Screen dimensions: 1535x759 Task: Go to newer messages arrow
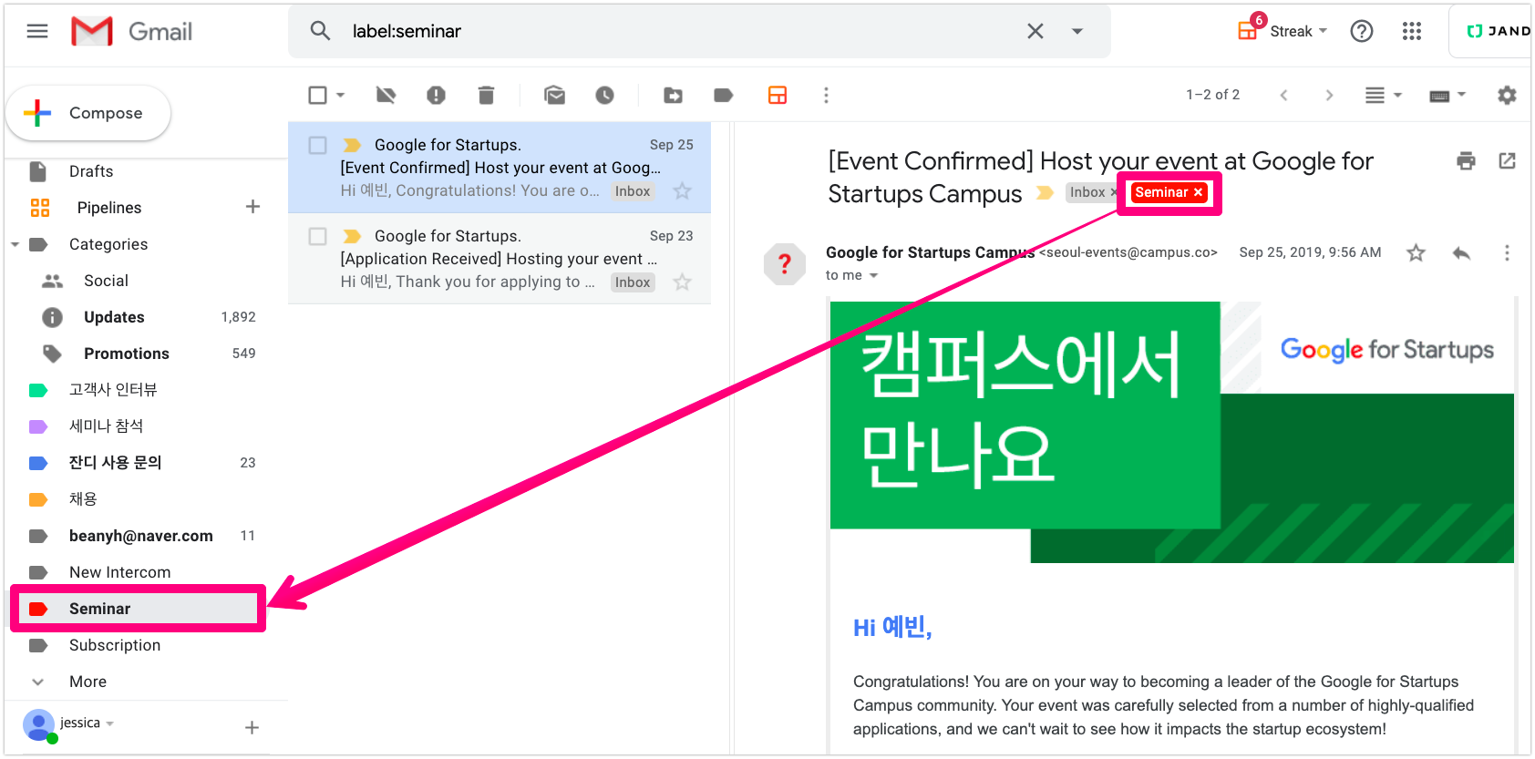point(1283,95)
